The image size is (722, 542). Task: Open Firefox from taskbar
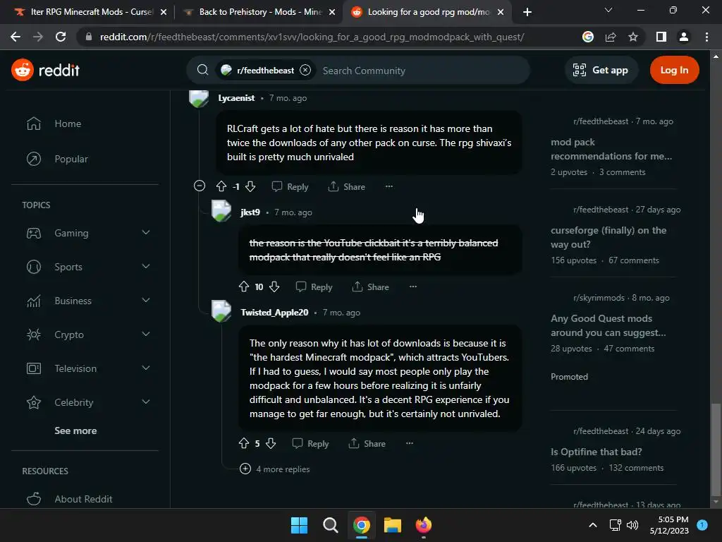pos(424,525)
